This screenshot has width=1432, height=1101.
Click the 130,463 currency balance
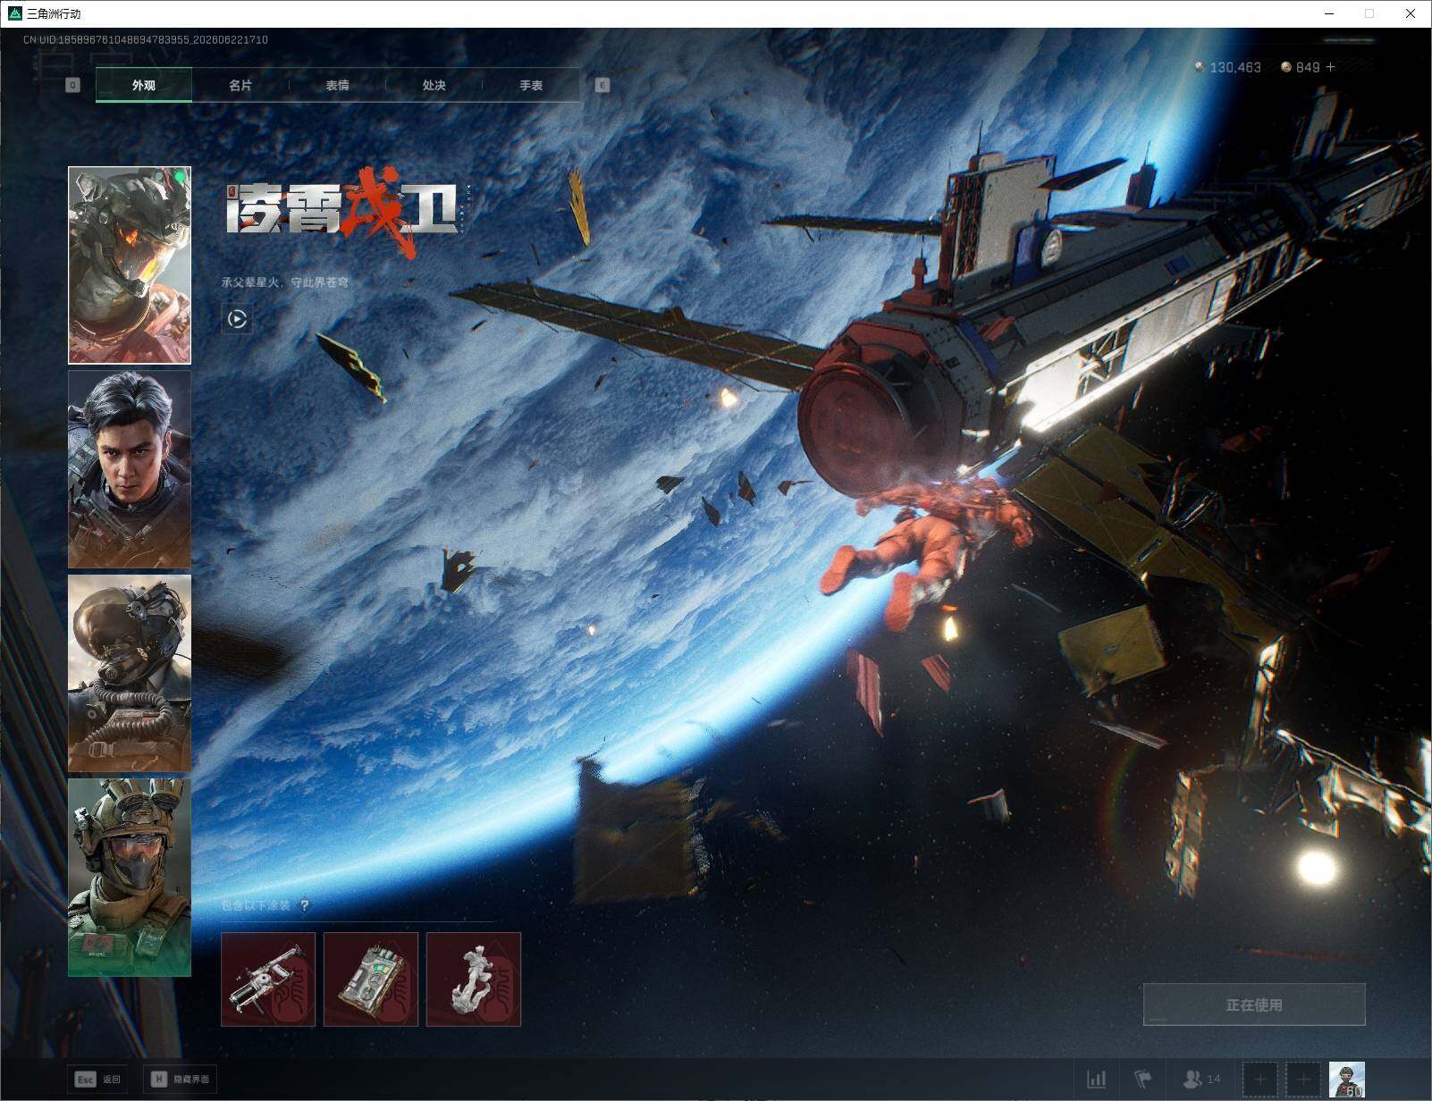click(x=1235, y=67)
